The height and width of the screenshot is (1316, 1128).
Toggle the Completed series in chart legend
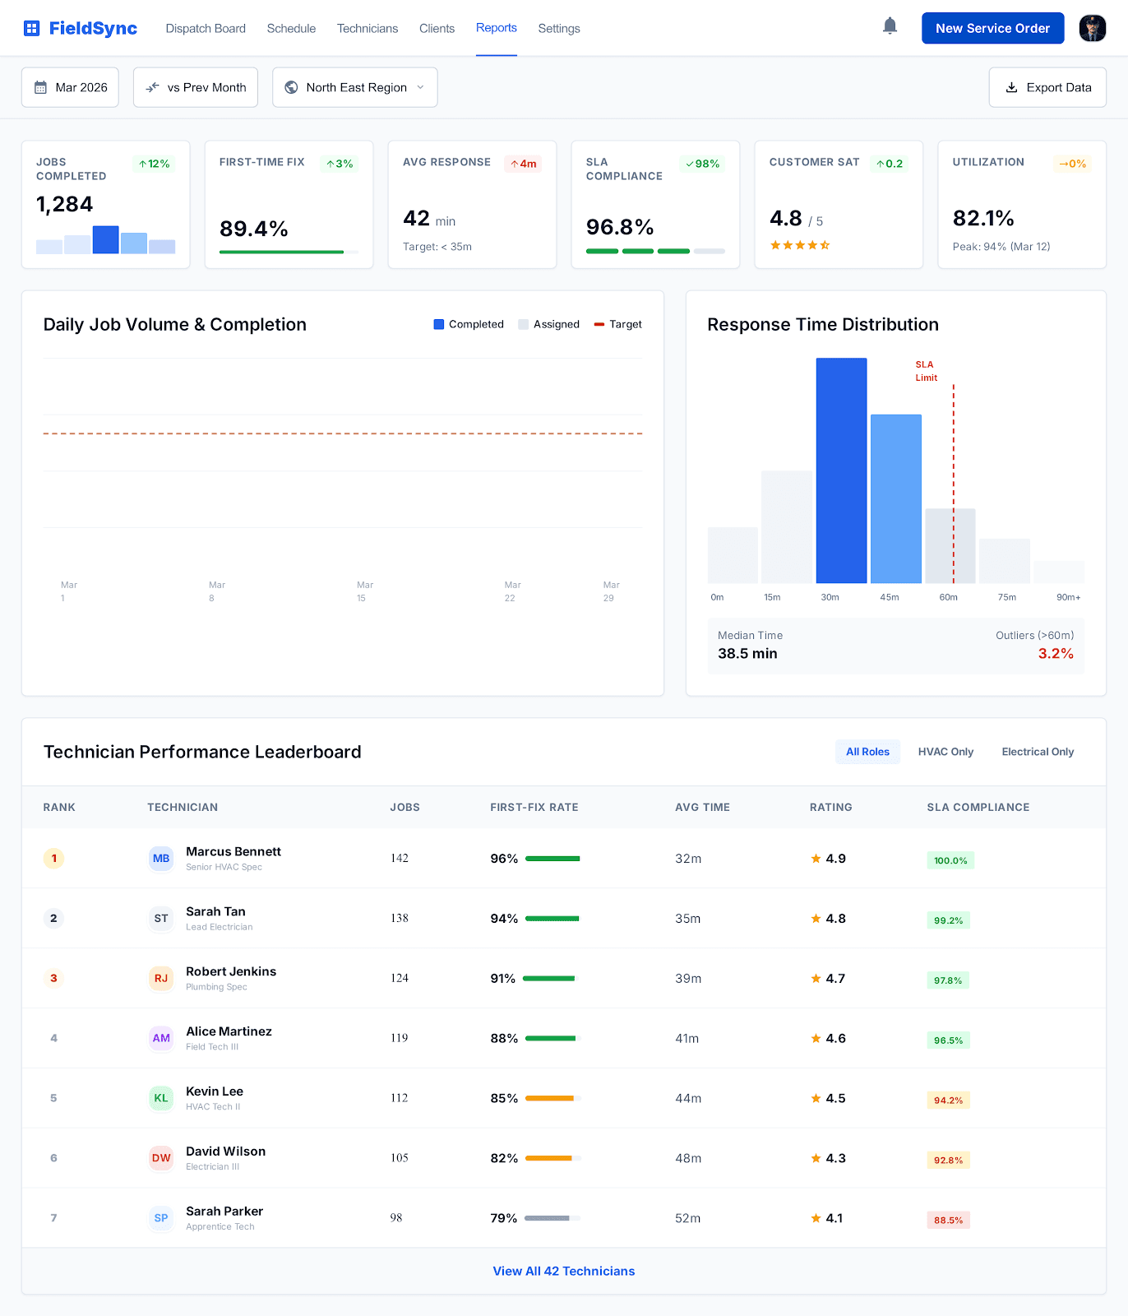point(469,325)
